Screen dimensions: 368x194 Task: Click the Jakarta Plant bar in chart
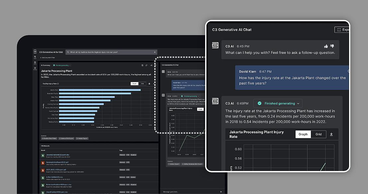tap(95, 90)
